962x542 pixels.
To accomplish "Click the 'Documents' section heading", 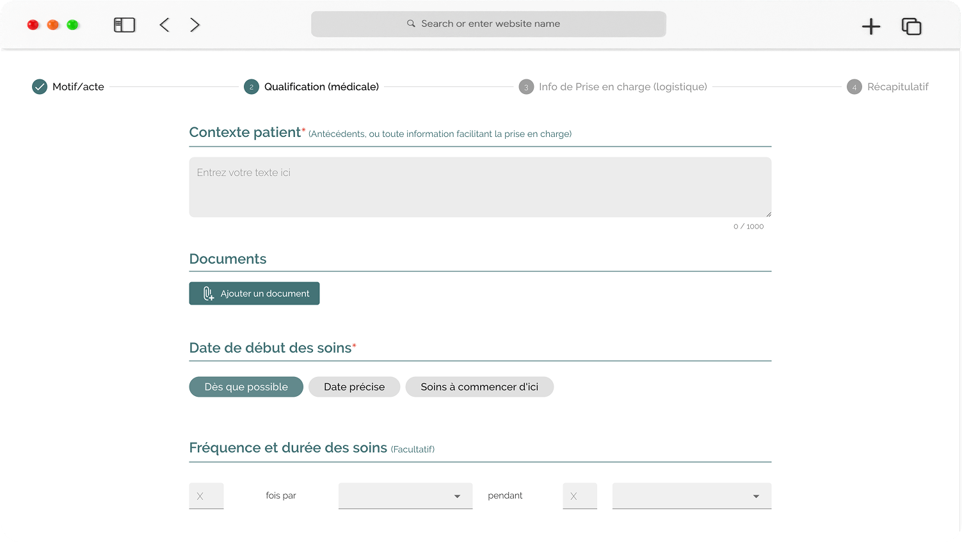I will click(228, 259).
